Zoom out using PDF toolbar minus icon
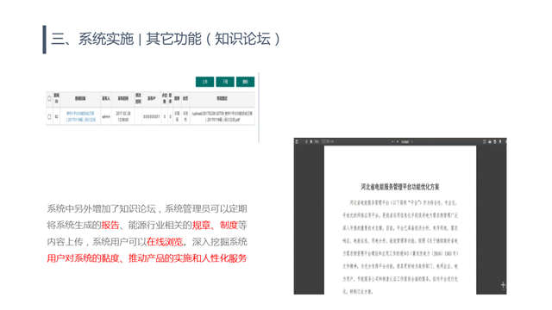552x310 pixels. [x=393, y=141]
